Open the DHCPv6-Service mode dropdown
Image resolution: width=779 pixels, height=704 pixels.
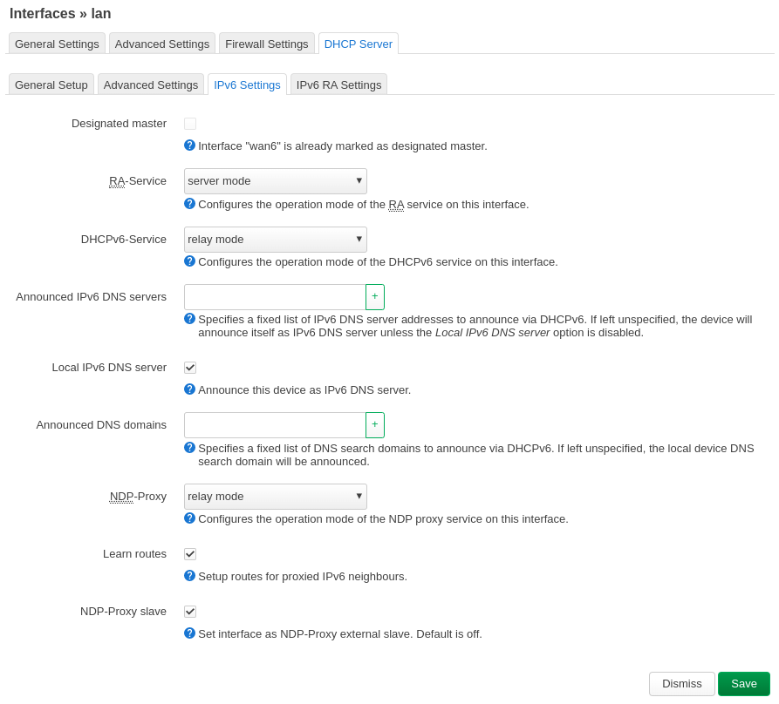tap(276, 240)
